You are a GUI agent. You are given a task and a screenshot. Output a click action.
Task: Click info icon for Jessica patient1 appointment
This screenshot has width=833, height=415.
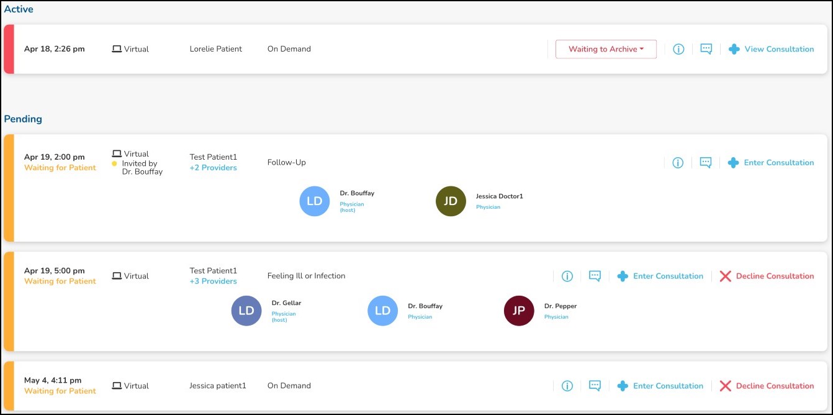tap(567, 386)
